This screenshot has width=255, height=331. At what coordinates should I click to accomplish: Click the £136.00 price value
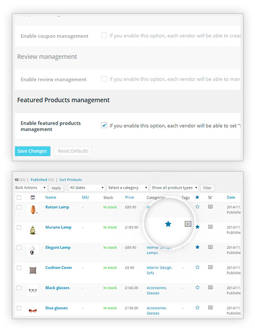pyautogui.click(x=132, y=308)
